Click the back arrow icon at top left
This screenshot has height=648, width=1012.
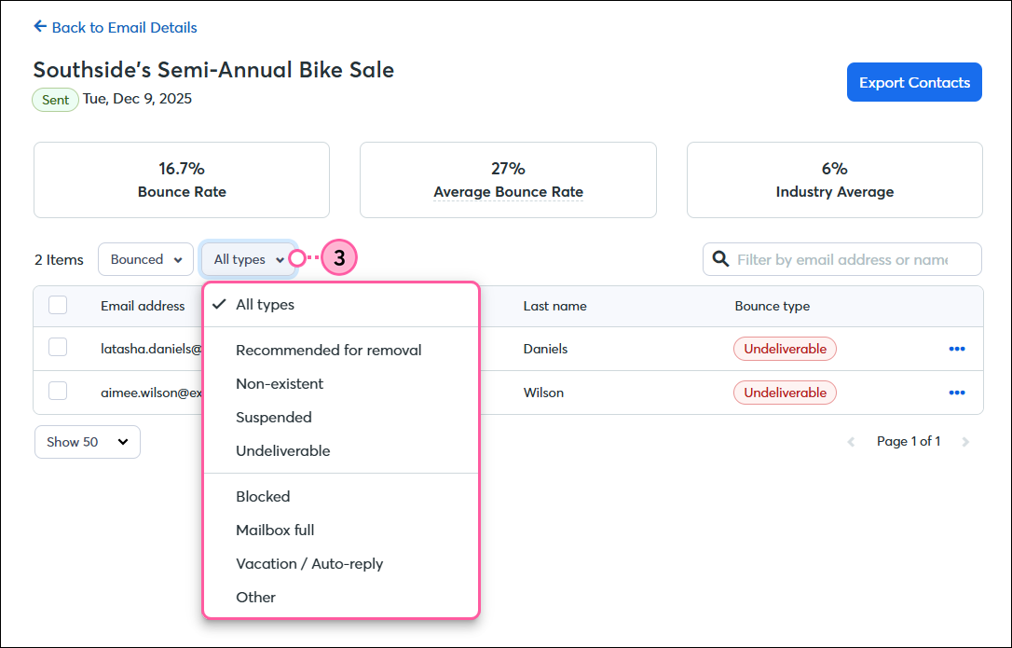39,26
